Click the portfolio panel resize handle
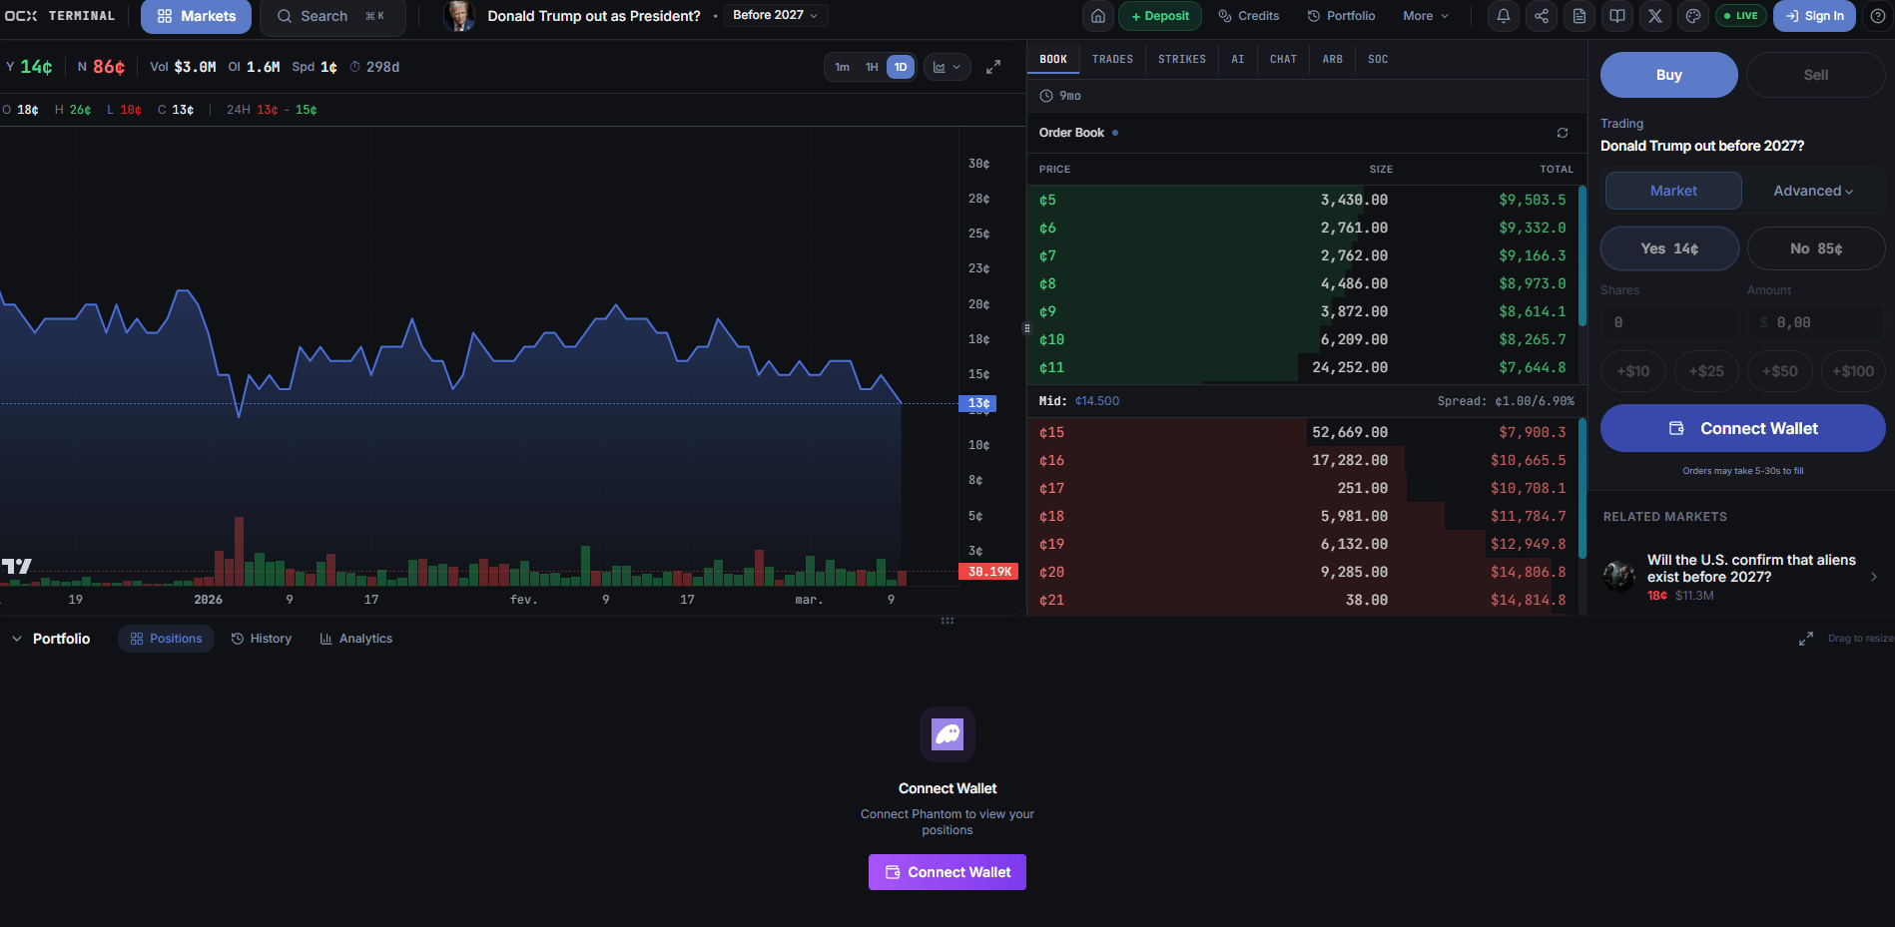 pos(947,621)
